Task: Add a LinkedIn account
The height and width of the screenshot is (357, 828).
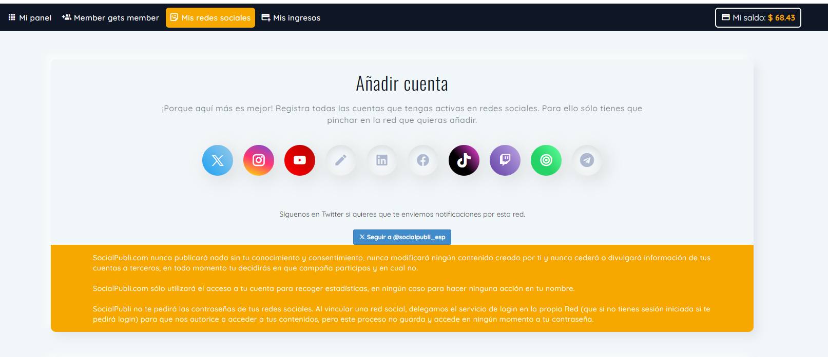Action: tap(382, 160)
